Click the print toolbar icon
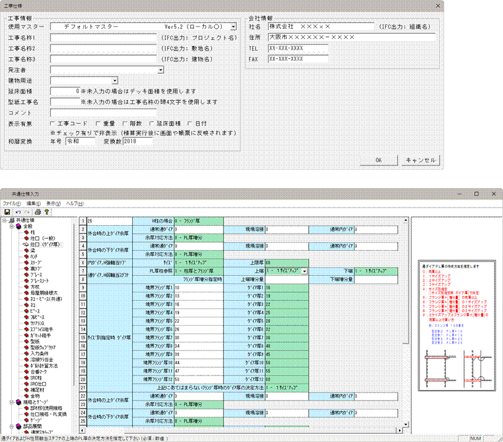Image resolution: width=503 pixels, height=442 pixels. pos(37,212)
